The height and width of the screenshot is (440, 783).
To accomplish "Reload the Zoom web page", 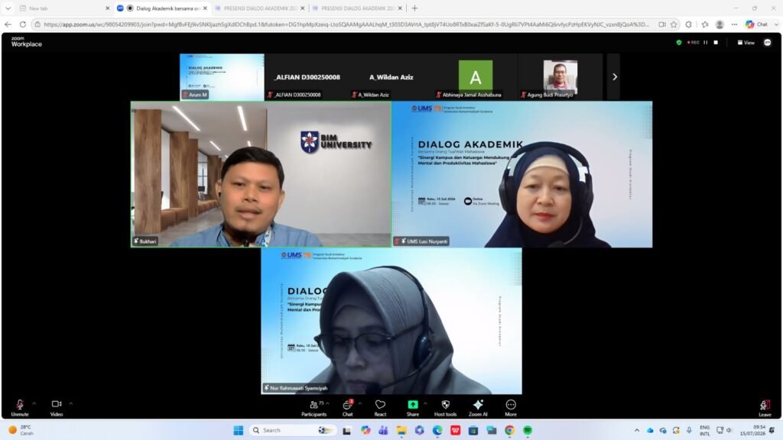I will [22, 24].
